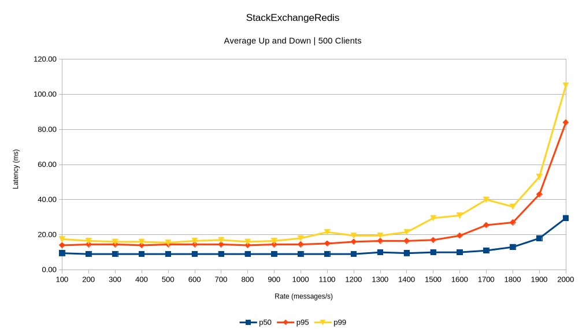Image resolution: width=586 pixels, height=329 pixels.
Task: Click the p99 marker at rate 1400
Action: (x=407, y=232)
